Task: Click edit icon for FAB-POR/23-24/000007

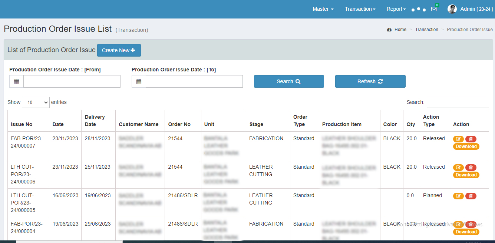Action: (x=458, y=139)
